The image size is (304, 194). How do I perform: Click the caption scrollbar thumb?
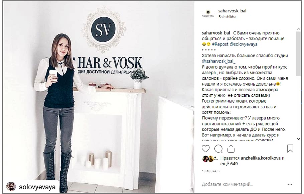(x=298, y=54)
